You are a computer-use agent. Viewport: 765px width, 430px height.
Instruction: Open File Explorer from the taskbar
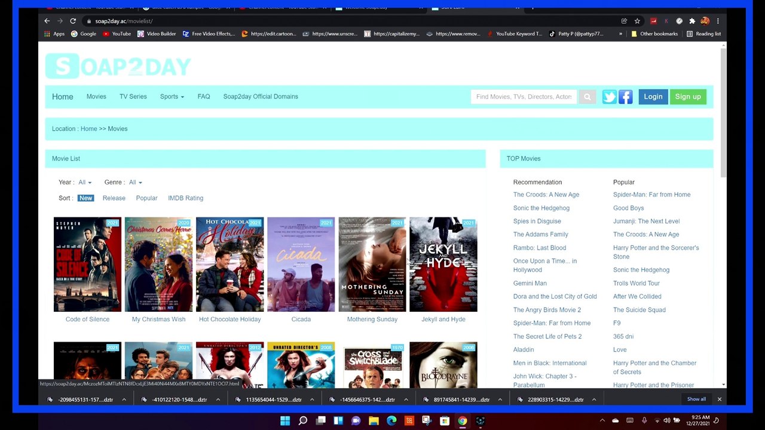(x=374, y=421)
